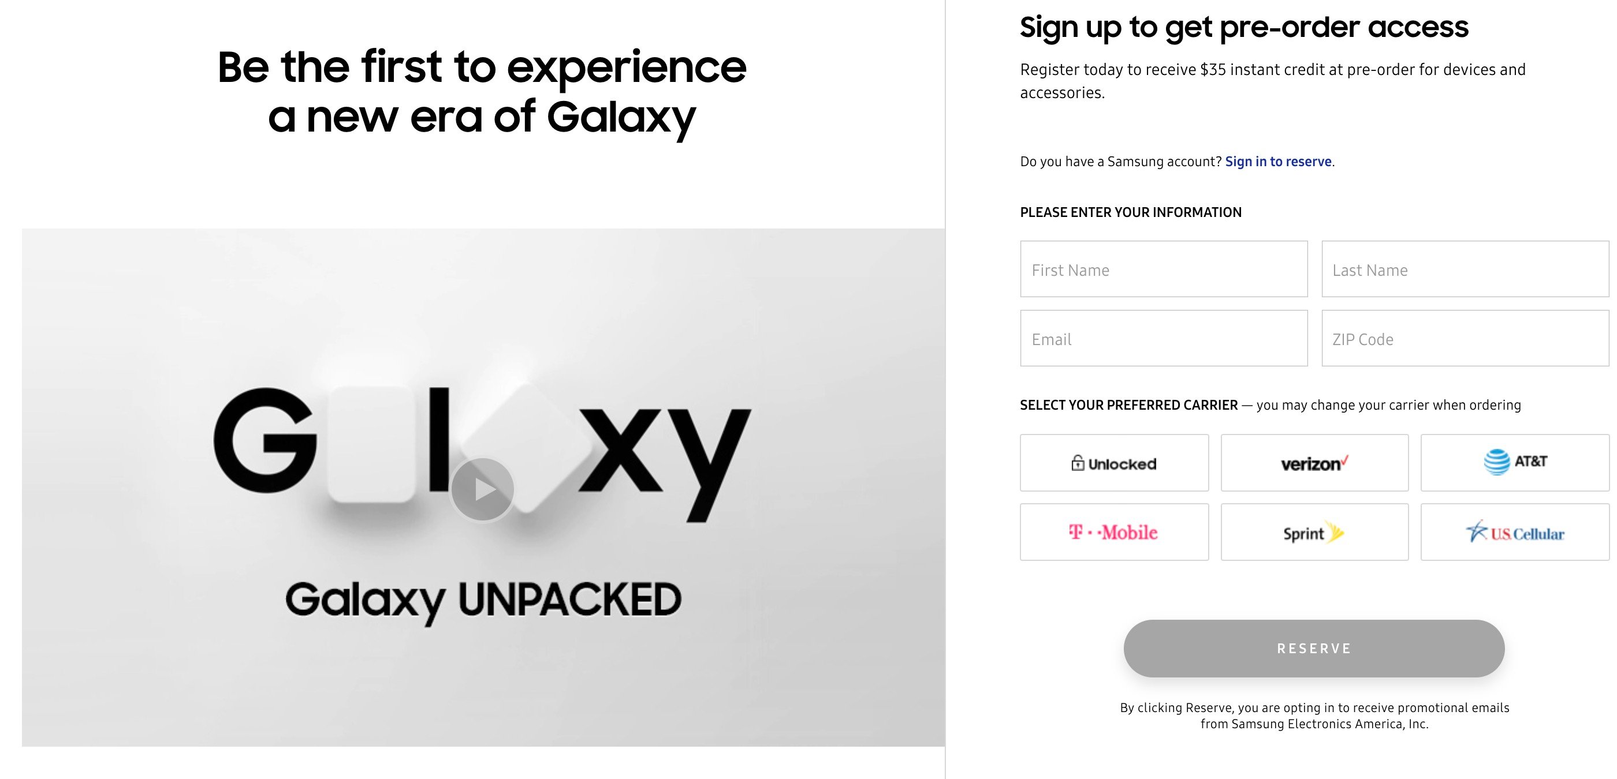The height and width of the screenshot is (779, 1617).
Task: Select the Sprint carrier tile
Action: tap(1314, 532)
